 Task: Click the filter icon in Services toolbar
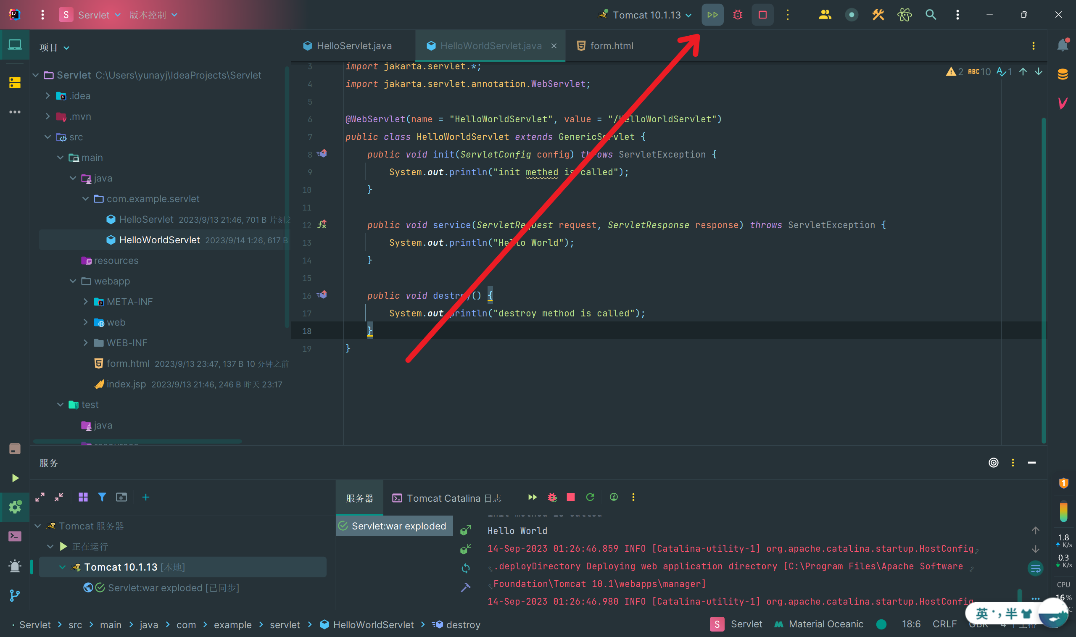[102, 497]
